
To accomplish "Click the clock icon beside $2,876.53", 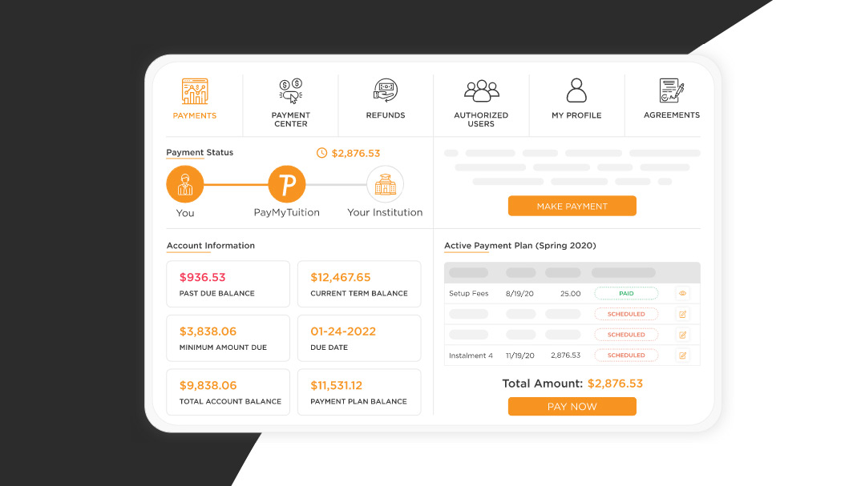I will (323, 152).
